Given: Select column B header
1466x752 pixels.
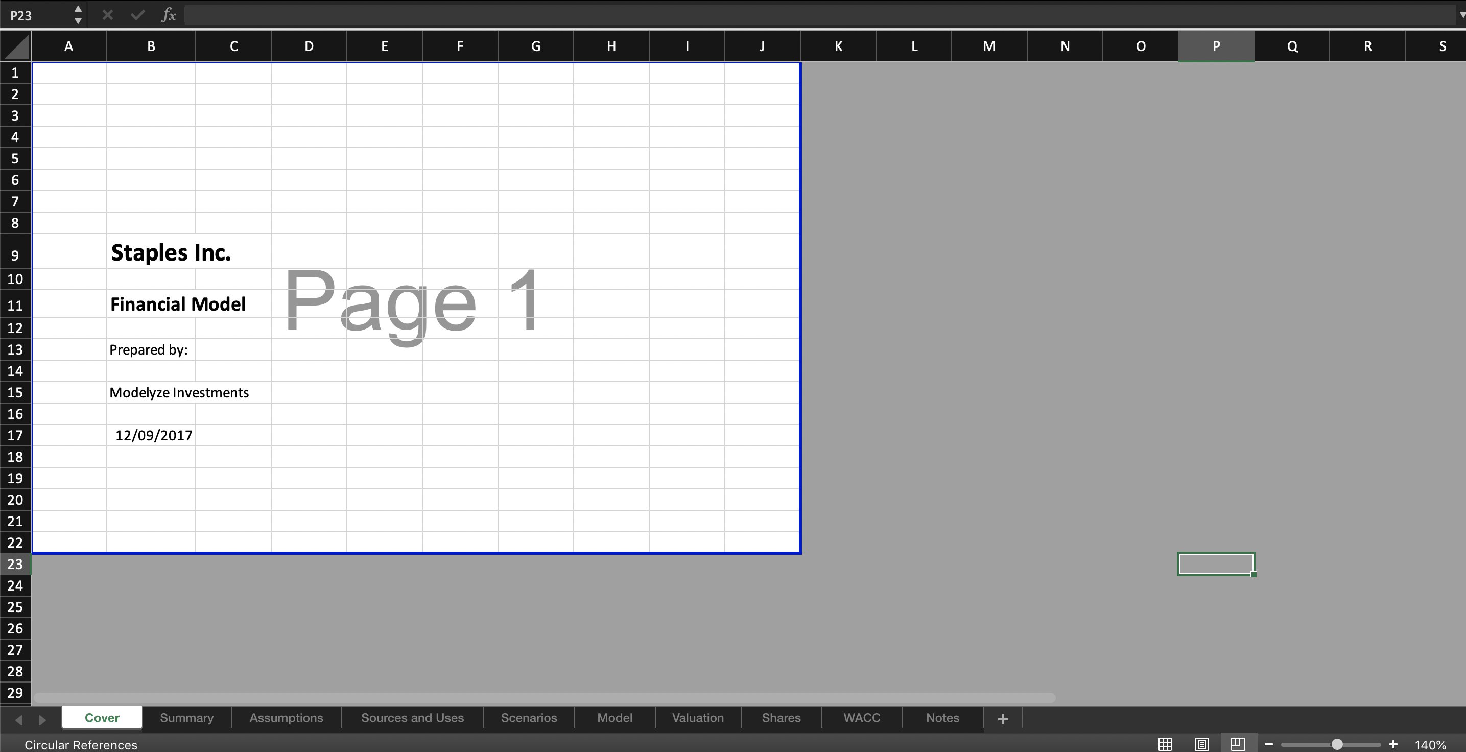Looking at the screenshot, I should [151, 46].
